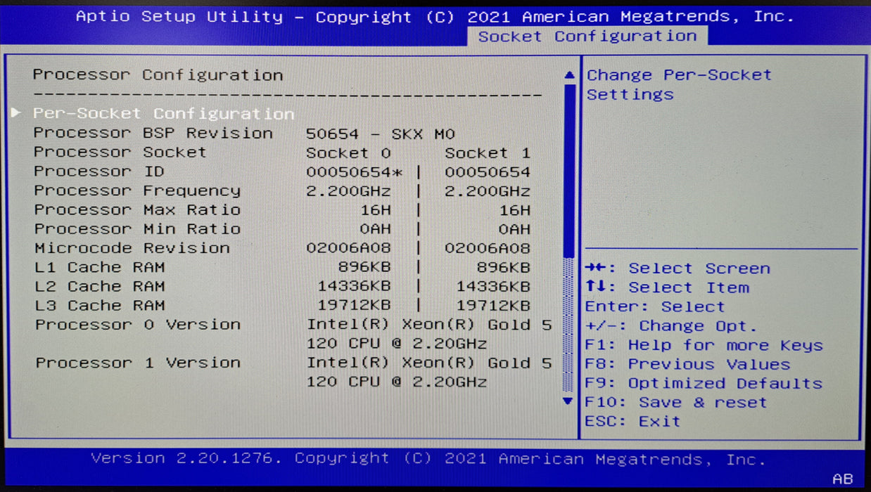Click the solid scrollbar thumb
This screenshot has height=492, width=871.
click(569, 169)
